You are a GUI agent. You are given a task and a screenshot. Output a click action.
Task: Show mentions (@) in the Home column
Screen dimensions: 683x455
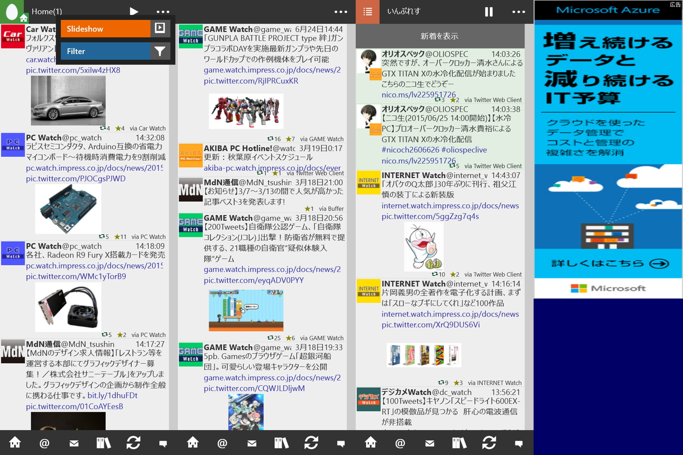pos(44,443)
